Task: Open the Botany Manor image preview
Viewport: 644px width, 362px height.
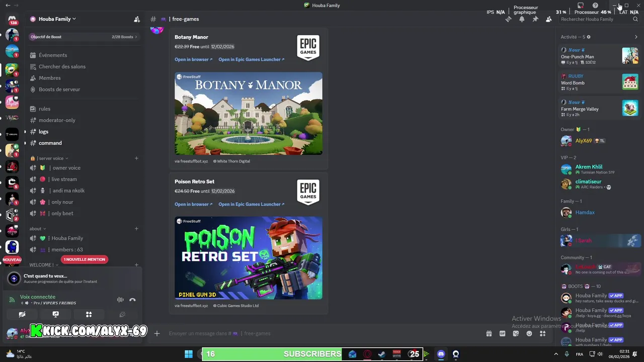Action: click(249, 113)
